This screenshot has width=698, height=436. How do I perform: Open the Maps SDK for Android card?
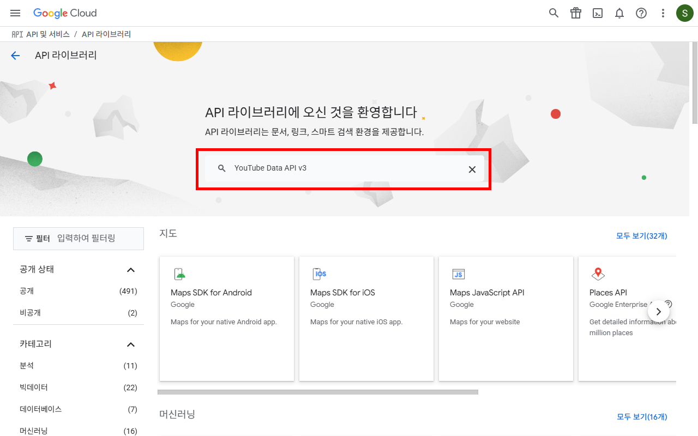tap(227, 319)
